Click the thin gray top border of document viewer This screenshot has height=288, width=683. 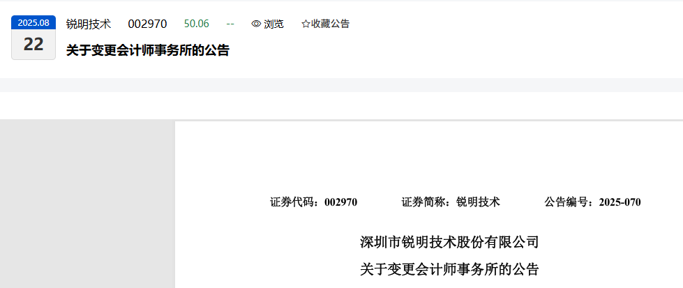coord(342,120)
